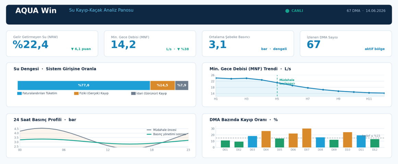Click the 14,2 MNF value
The height and width of the screenshot is (164, 398).
coord(124,45)
